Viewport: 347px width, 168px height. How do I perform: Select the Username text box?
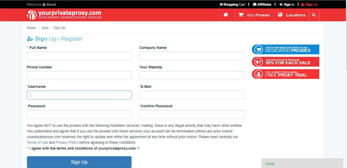click(x=79, y=95)
